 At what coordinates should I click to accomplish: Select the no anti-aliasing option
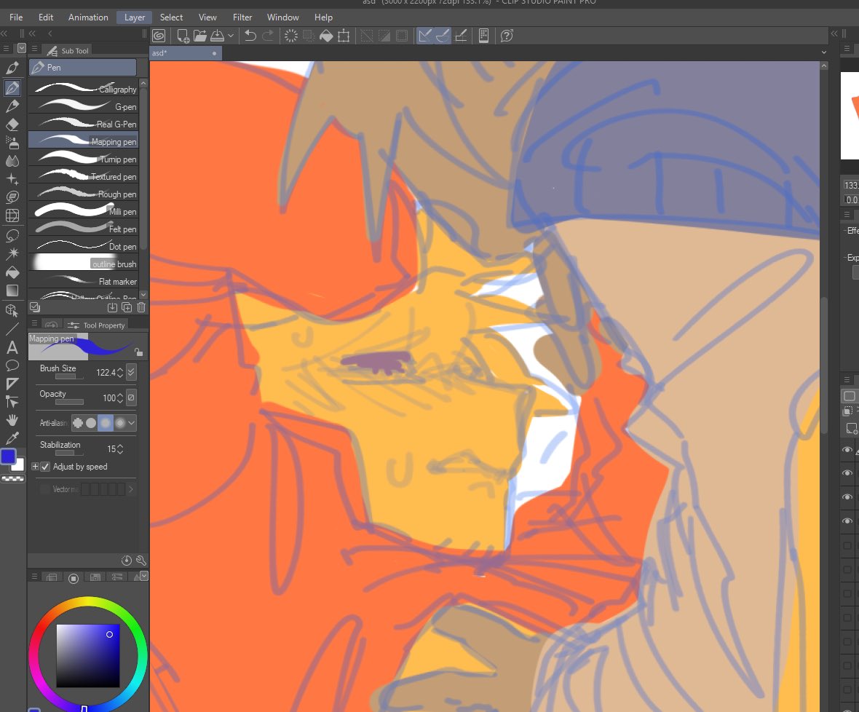point(78,423)
